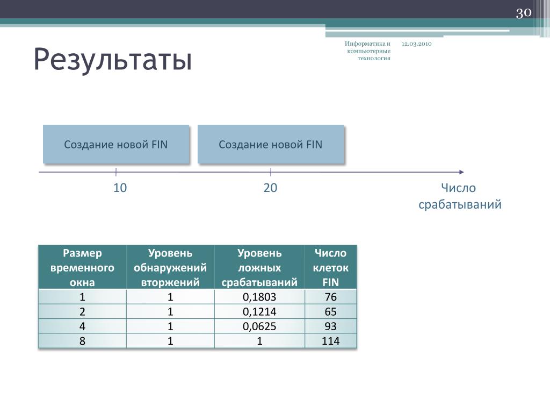The width and height of the screenshot is (550, 413).
Task: Click the timeline label 20
Action: pyautogui.click(x=271, y=188)
